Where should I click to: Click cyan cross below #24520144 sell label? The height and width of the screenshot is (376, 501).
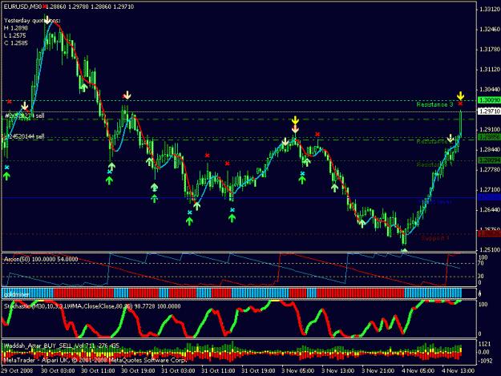(6, 168)
